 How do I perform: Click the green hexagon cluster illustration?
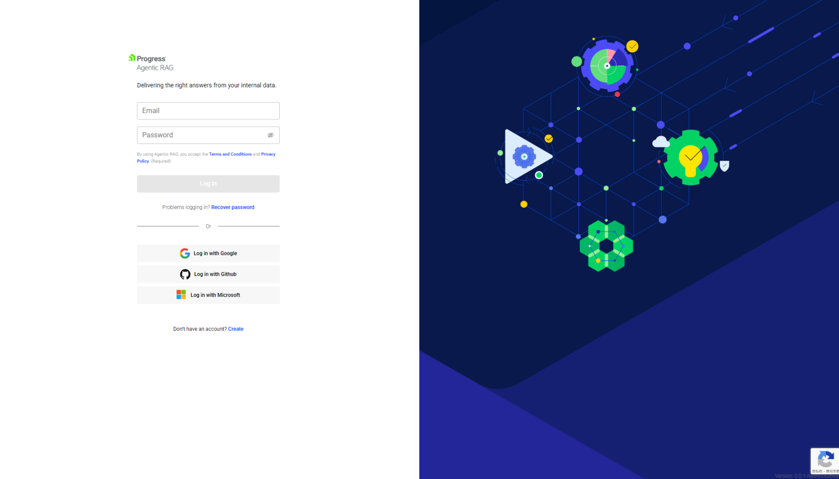tap(606, 246)
